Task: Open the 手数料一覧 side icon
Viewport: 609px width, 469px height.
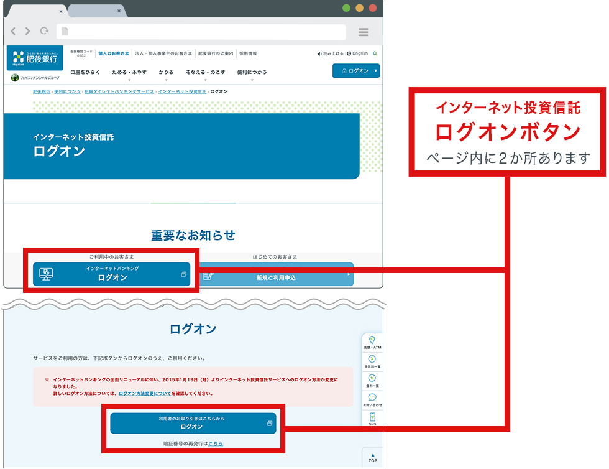Action: click(x=372, y=361)
